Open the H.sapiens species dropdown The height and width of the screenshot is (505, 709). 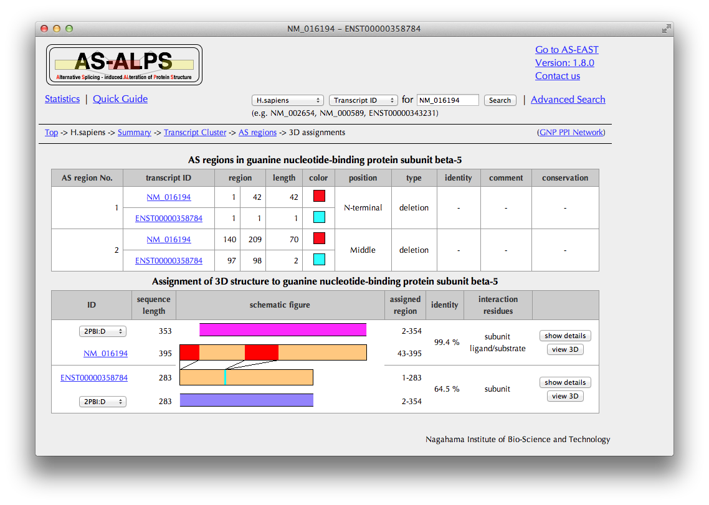288,100
